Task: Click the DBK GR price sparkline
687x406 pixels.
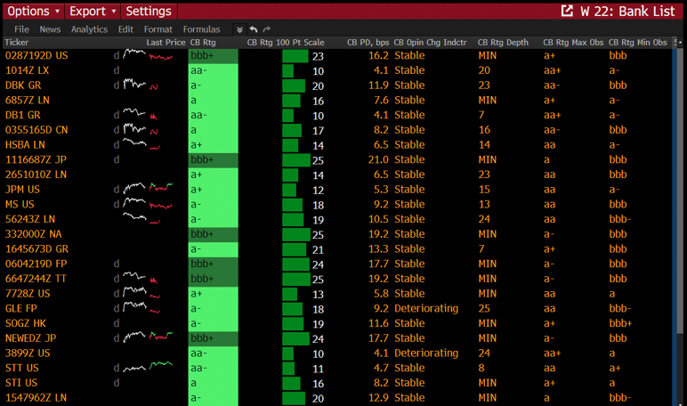Action: click(x=141, y=85)
